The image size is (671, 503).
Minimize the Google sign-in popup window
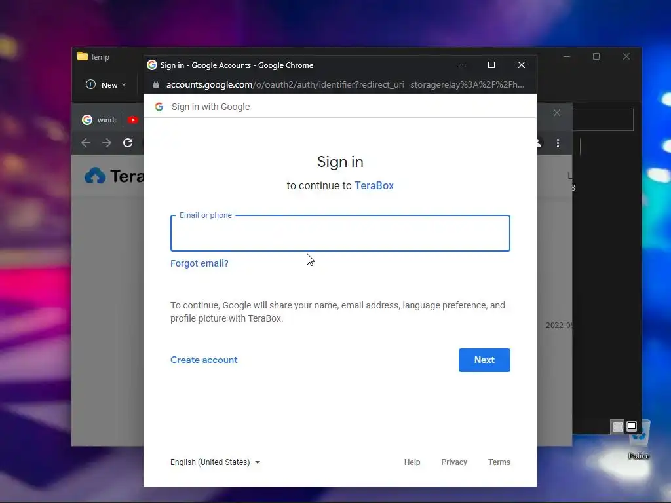click(461, 65)
